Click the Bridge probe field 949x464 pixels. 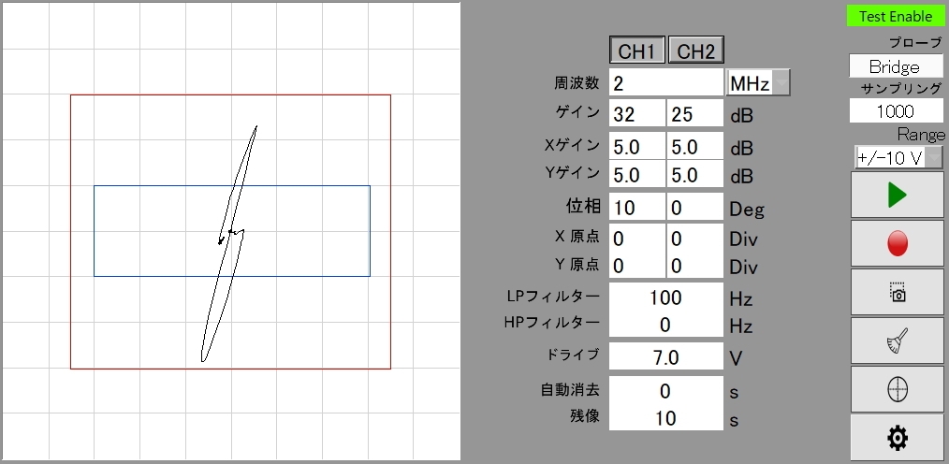click(894, 66)
